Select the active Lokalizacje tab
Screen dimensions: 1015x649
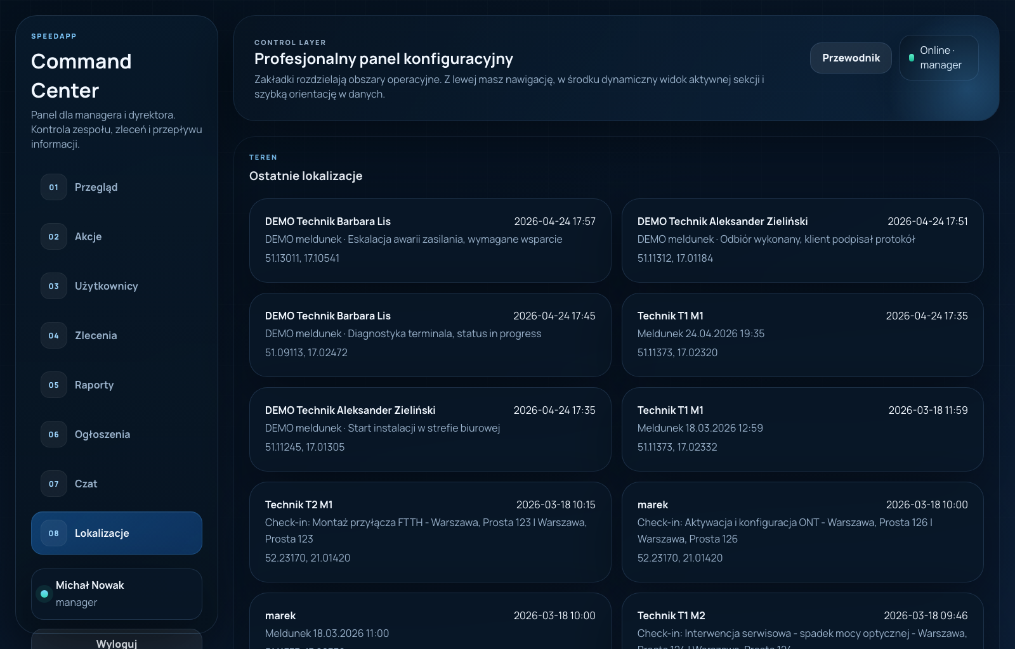coord(117,533)
